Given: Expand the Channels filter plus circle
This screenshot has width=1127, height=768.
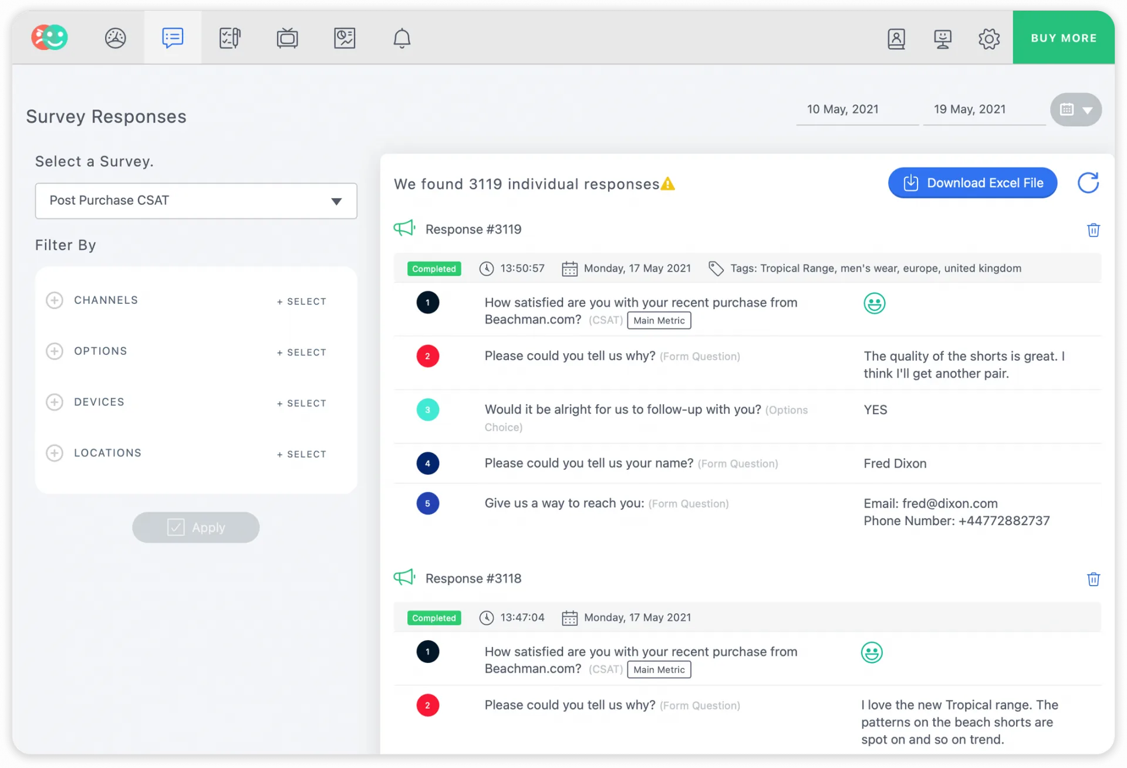Looking at the screenshot, I should 55,300.
